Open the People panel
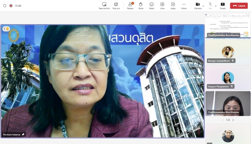The height and width of the screenshot is (144, 251). pyautogui.click(x=130, y=6)
